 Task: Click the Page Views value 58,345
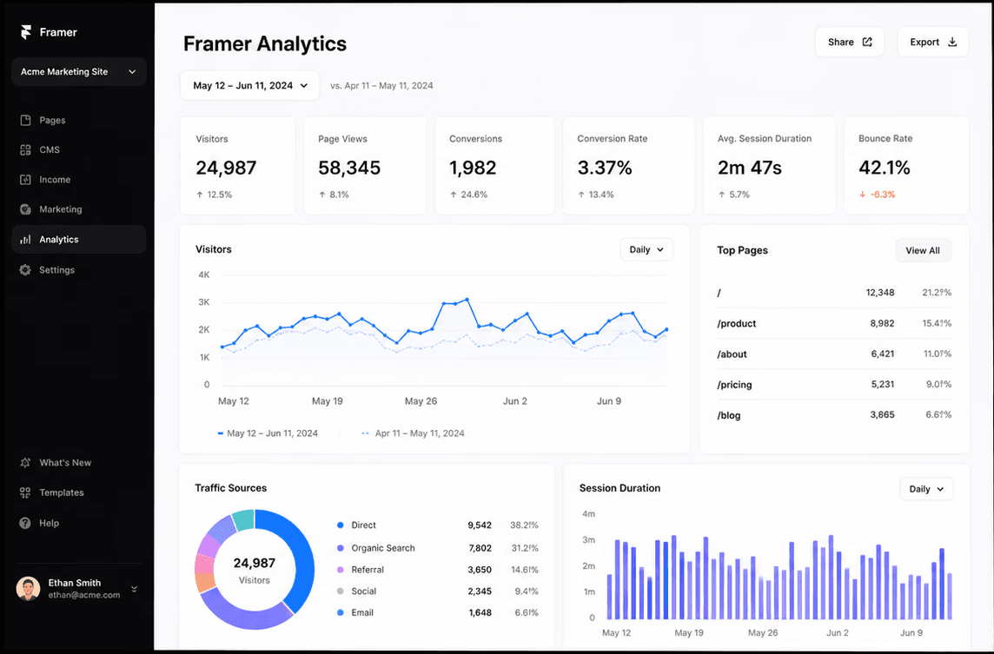click(x=349, y=168)
